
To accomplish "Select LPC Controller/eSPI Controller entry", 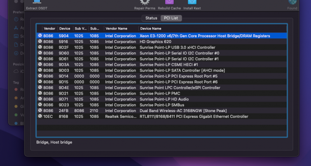I will [180, 88].
